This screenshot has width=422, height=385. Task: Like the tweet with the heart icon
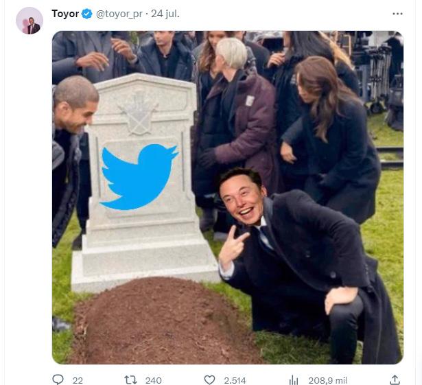pos(209,380)
